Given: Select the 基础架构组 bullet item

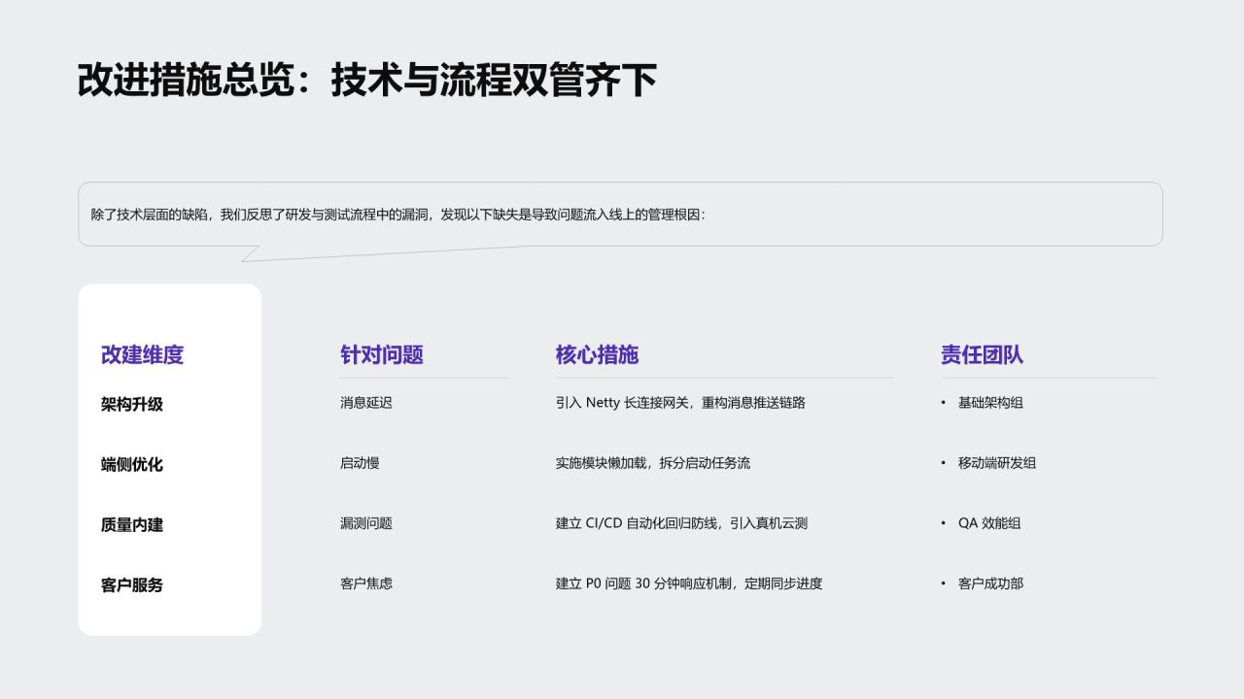Looking at the screenshot, I should (990, 402).
